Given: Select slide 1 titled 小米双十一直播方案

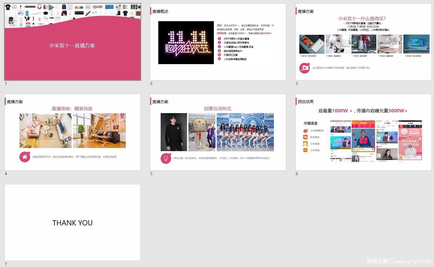Looking at the screenshot, I should [73, 42].
